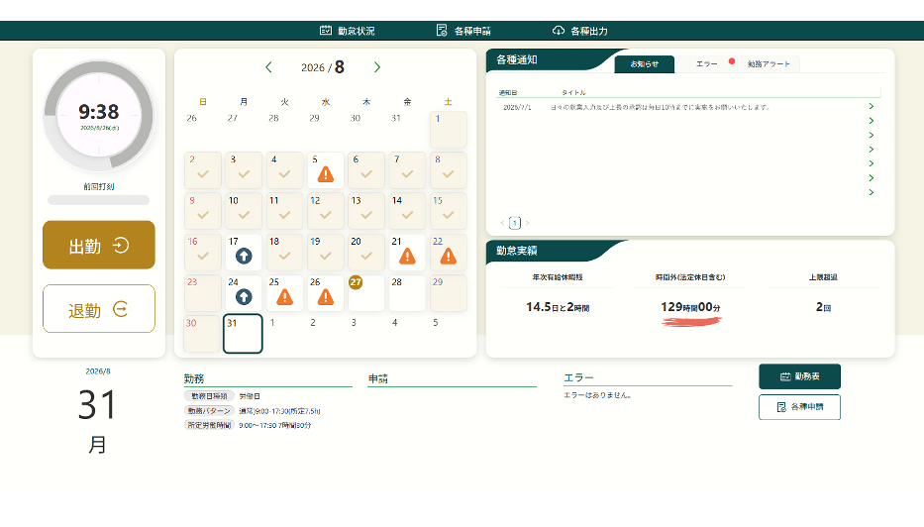Click the 14.5日と2時間 paid leave value
The image size is (924, 527).
pyautogui.click(x=558, y=307)
